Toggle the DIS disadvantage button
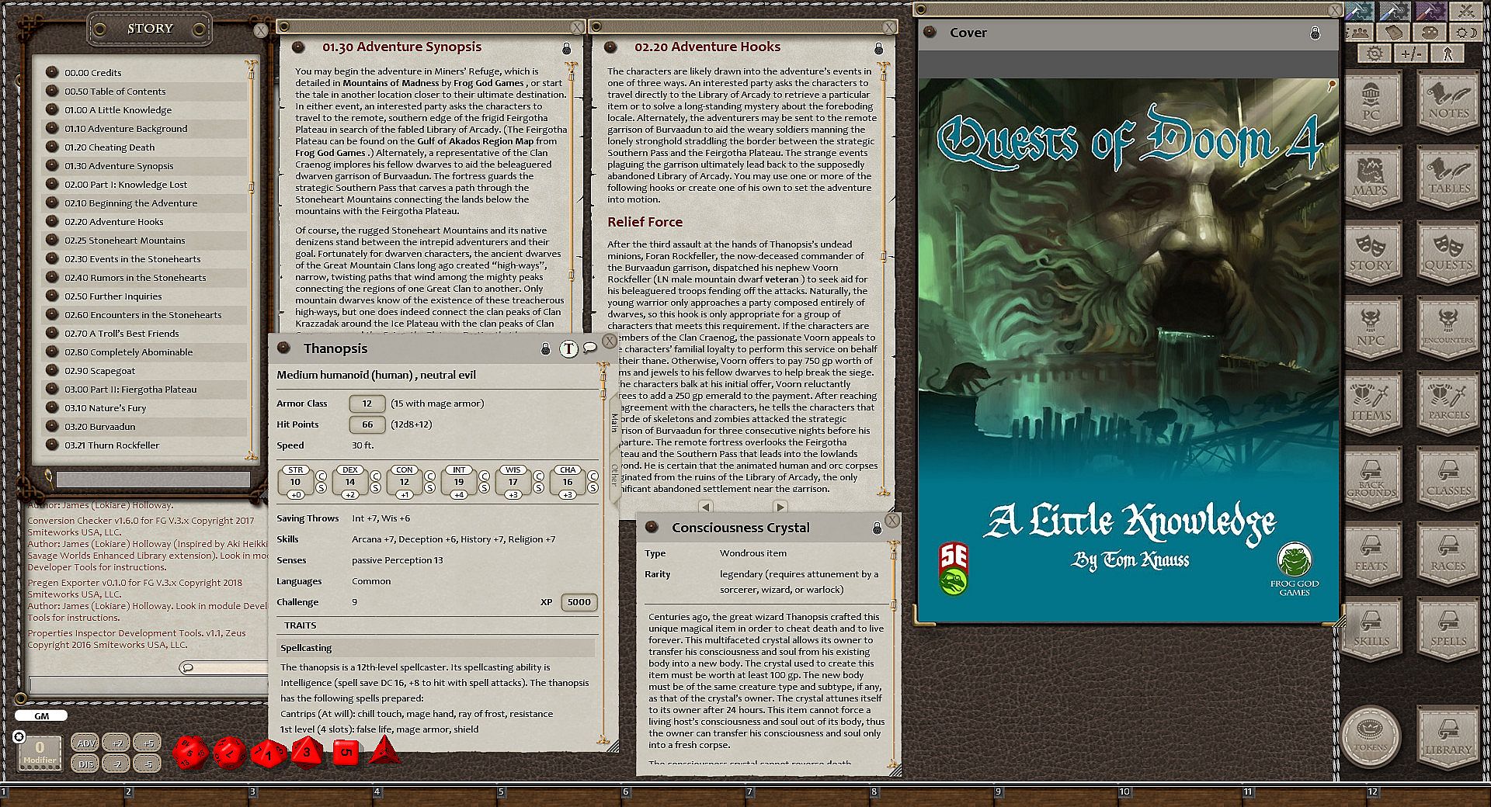The height and width of the screenshot is (807, 1491). click(85, 764)
